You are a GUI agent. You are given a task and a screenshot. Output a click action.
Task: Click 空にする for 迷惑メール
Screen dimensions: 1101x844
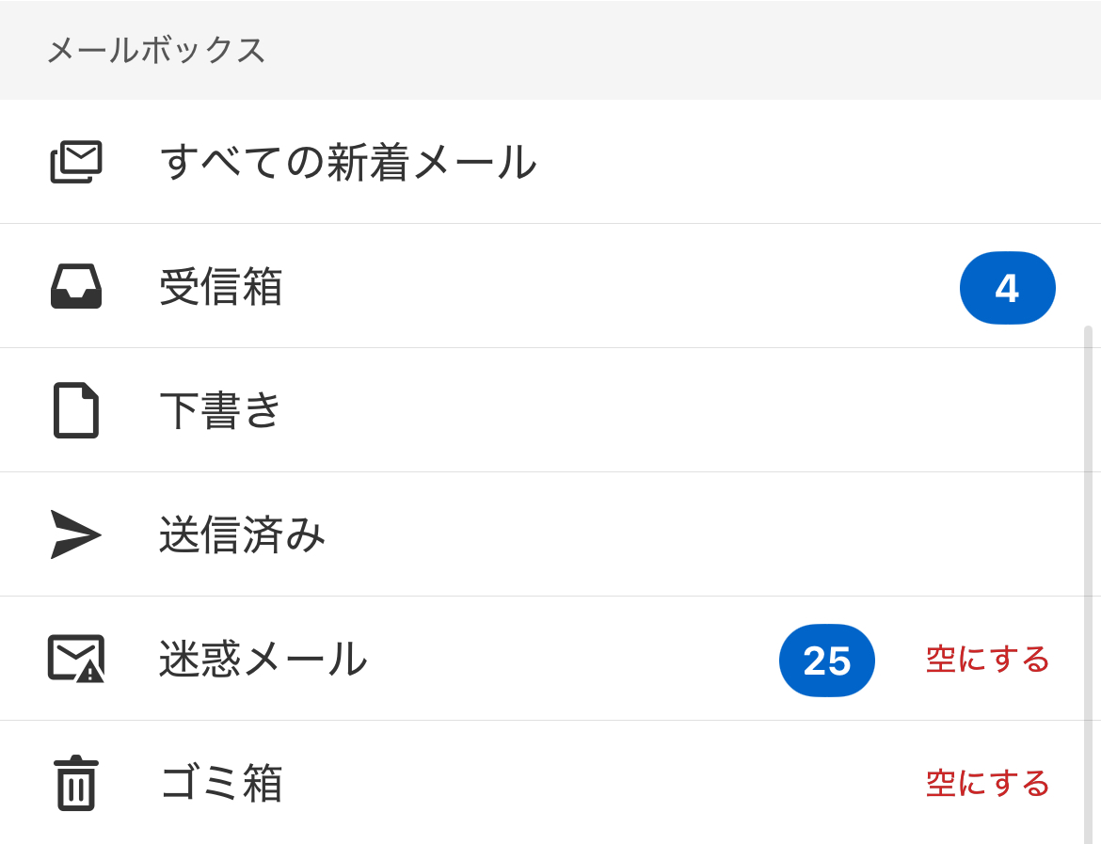tap(987, 660)
